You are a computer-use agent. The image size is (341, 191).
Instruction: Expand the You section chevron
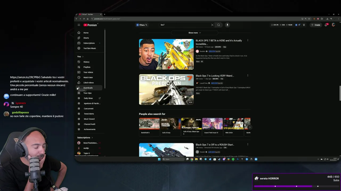tap(83, 57)
